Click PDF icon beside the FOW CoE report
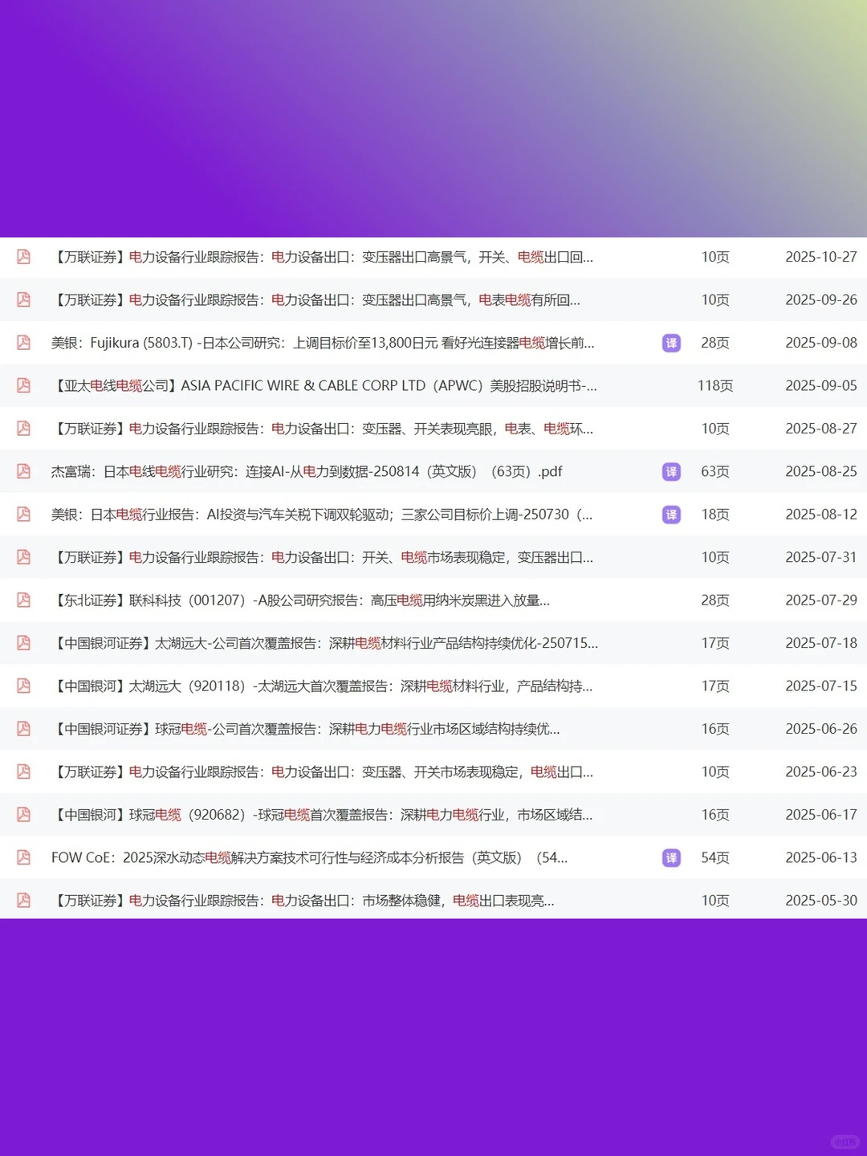867x1156 pixels. 23,858
